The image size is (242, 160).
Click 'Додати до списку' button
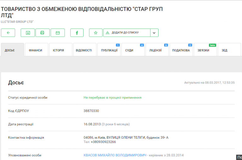(127, 33)
